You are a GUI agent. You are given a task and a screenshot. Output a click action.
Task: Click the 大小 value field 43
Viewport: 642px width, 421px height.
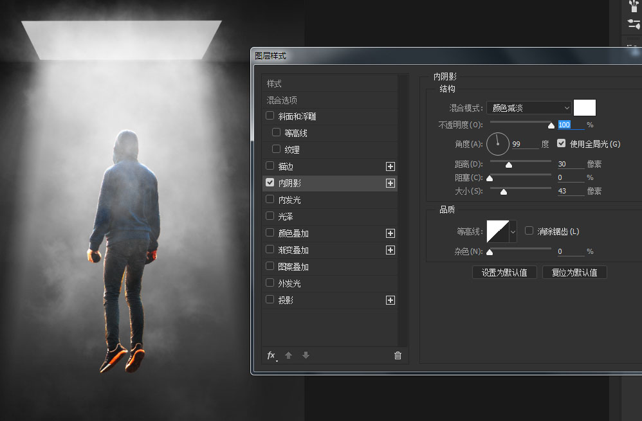571,191
